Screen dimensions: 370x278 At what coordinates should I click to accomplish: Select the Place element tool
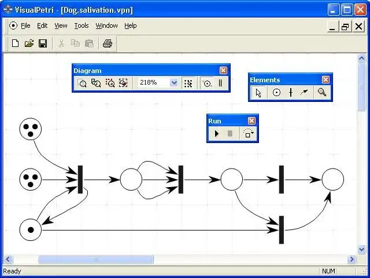point(276,93)
